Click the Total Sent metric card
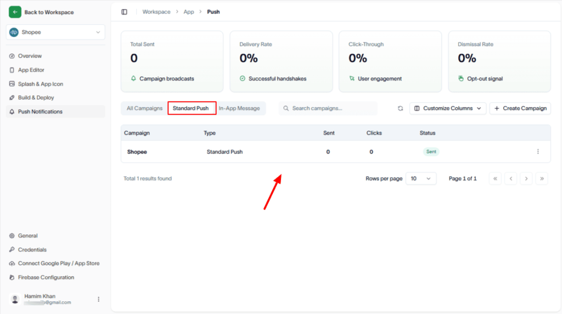Image resolution: width=562 pixels, height=314 pixels. pyautogui.click(x=172, y=61)
